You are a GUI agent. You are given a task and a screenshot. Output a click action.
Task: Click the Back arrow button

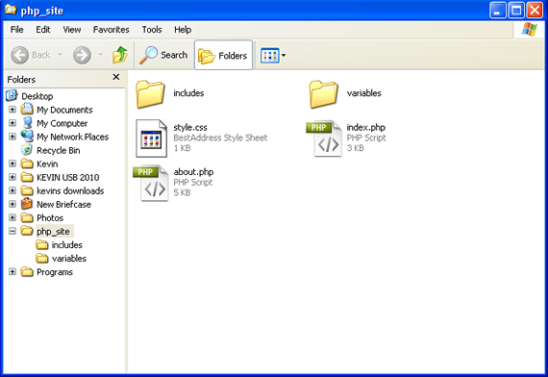19,55
